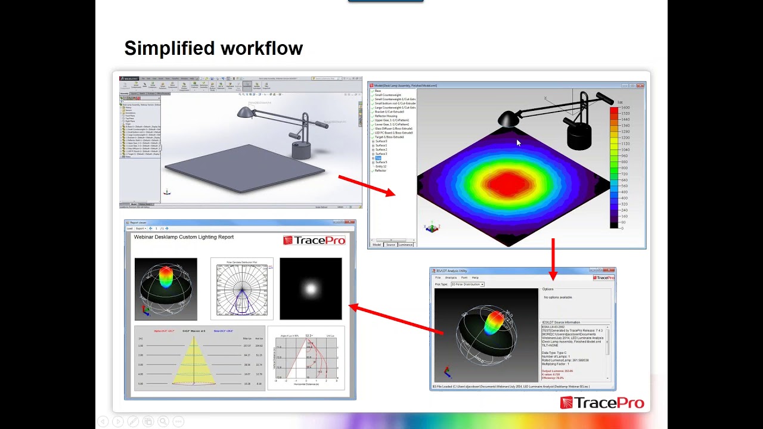
Task: Click slideshow more-options ellipsis control
Action: coord(178,421)
